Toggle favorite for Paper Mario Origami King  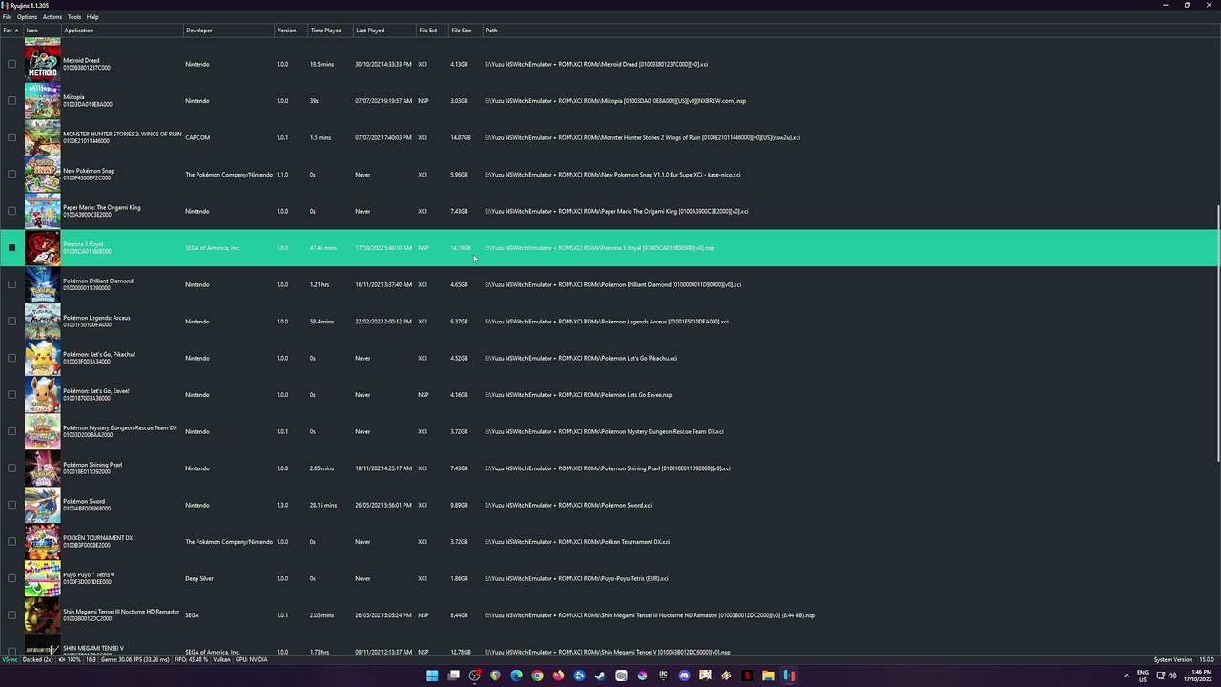pos(12,211)
